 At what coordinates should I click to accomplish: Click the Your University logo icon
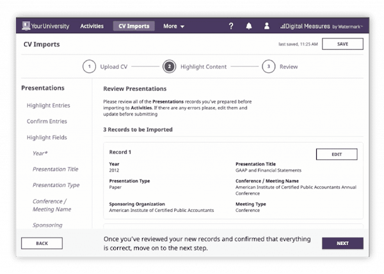pos(26,26)
